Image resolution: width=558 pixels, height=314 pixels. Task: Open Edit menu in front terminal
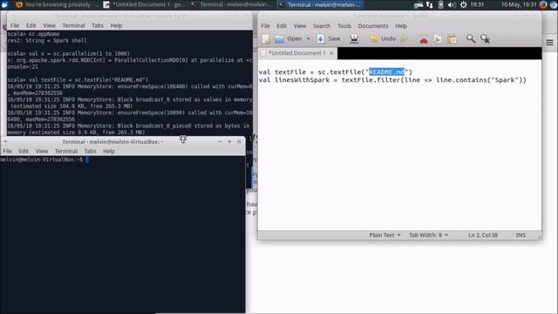[24, 151]
